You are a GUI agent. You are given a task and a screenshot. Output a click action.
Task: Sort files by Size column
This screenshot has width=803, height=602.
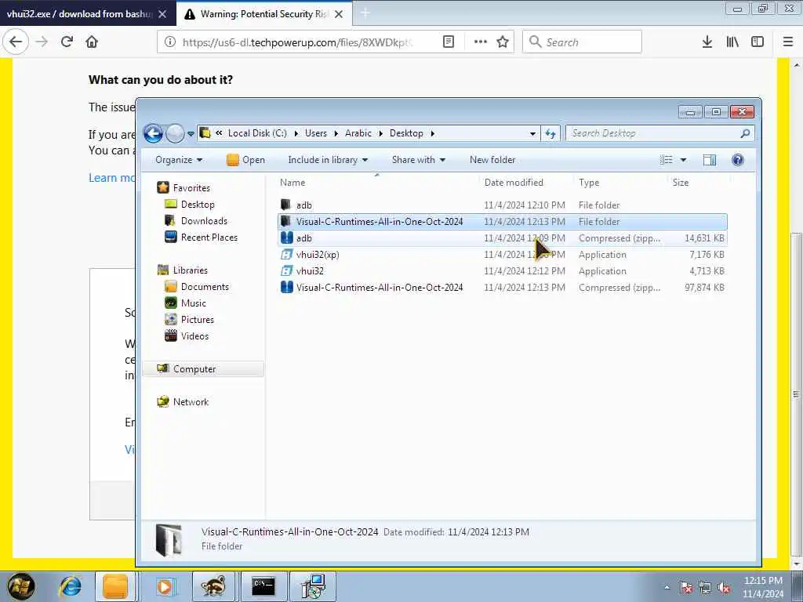[x=699, y=182]
